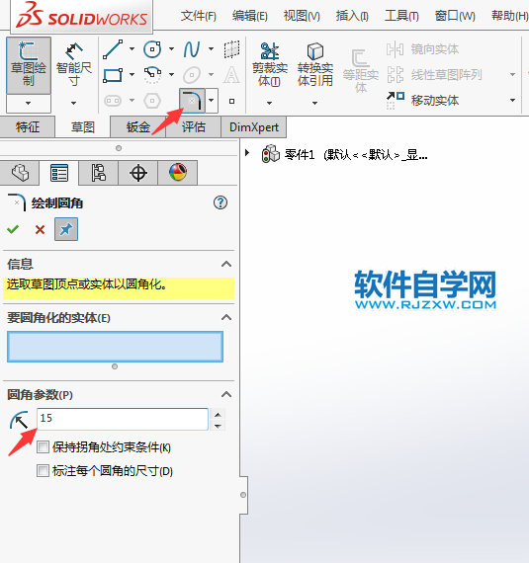Screen dimensions: 529x563
Task: Switch to the 评估 tab
Action: [x=194, y=127]
